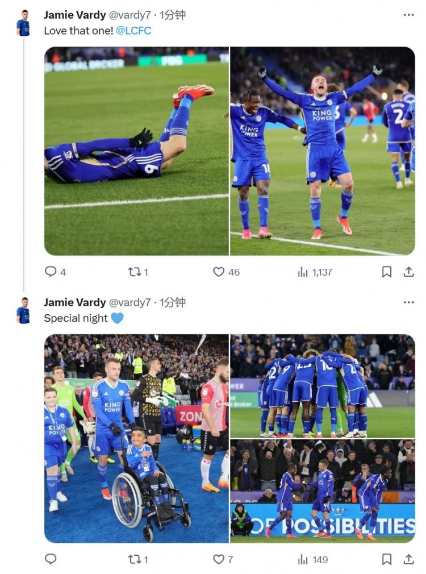426x574 pixels.
Task: Open photo of player lying on pitch
Action: click(136, 151)
